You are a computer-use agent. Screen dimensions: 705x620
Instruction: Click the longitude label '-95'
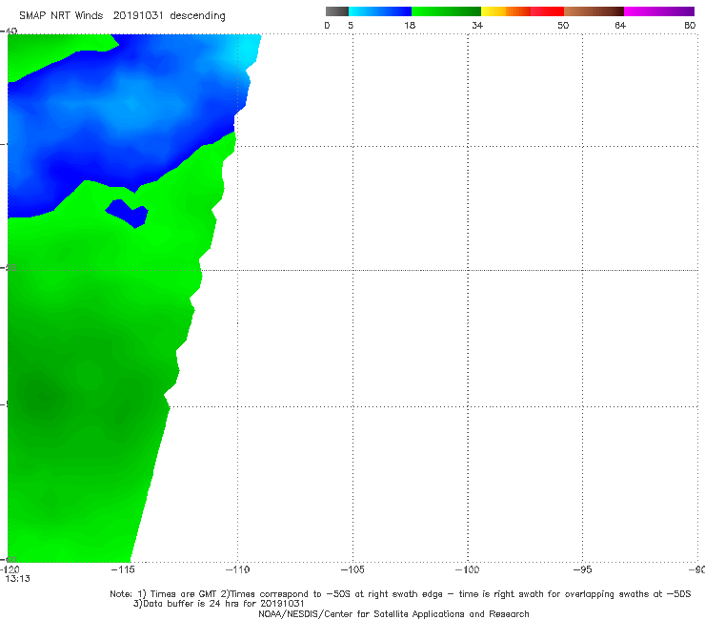click(x=583, y=570)
